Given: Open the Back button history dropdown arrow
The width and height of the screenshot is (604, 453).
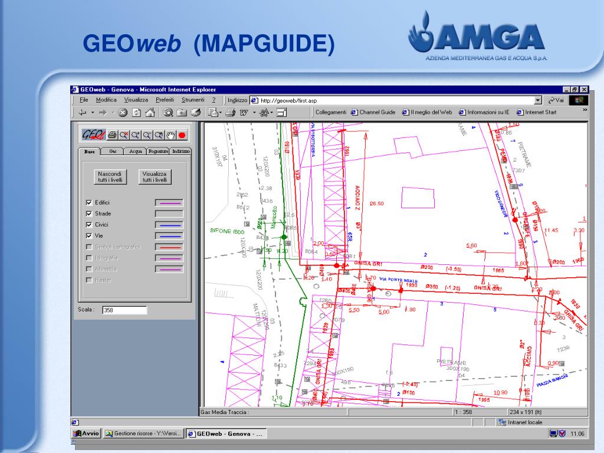Looking at the screenshot, I should (x=93, y=113).
